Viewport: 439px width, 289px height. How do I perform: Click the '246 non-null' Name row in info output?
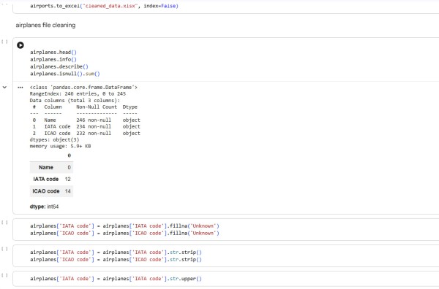pyautogui.click(x=86, y=120)
